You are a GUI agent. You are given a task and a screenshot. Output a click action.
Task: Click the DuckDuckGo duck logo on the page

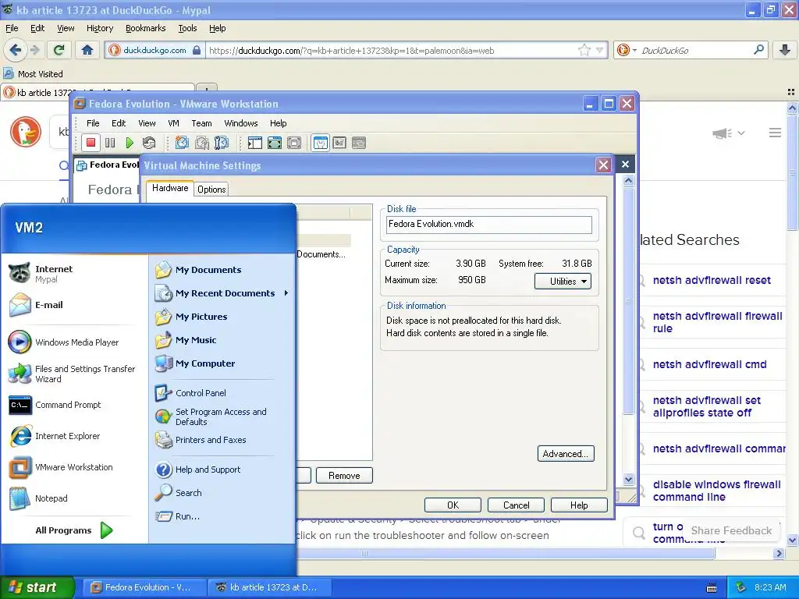pos(26,132)
